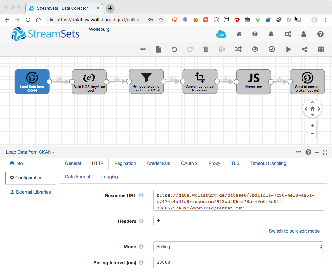This screenshot has height=275, width=332.
Task: Expand the Load Data from CKAN dropdown
Action: tap(30, 152)
